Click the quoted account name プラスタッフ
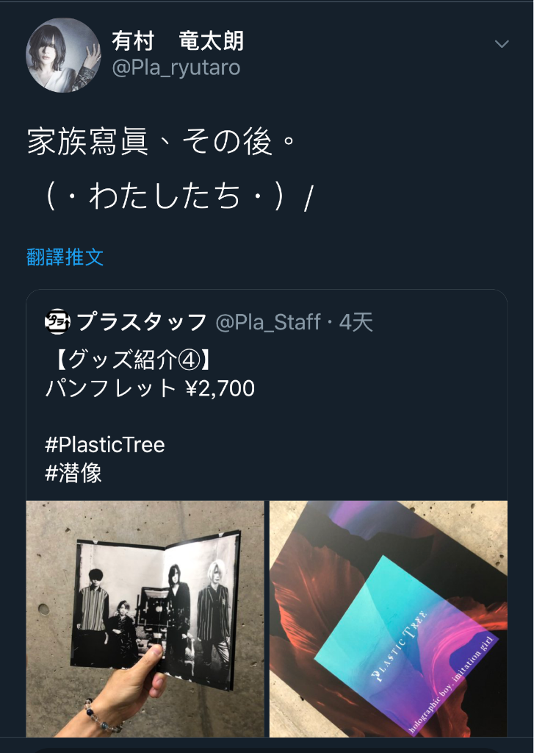 tap(142, 322)
